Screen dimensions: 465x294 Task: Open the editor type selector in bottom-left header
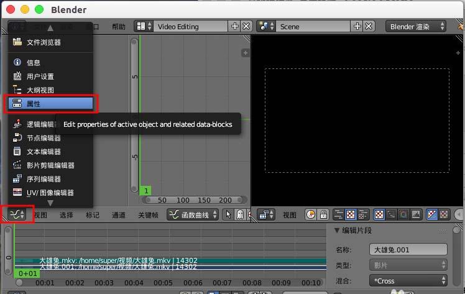pos(17,214)
